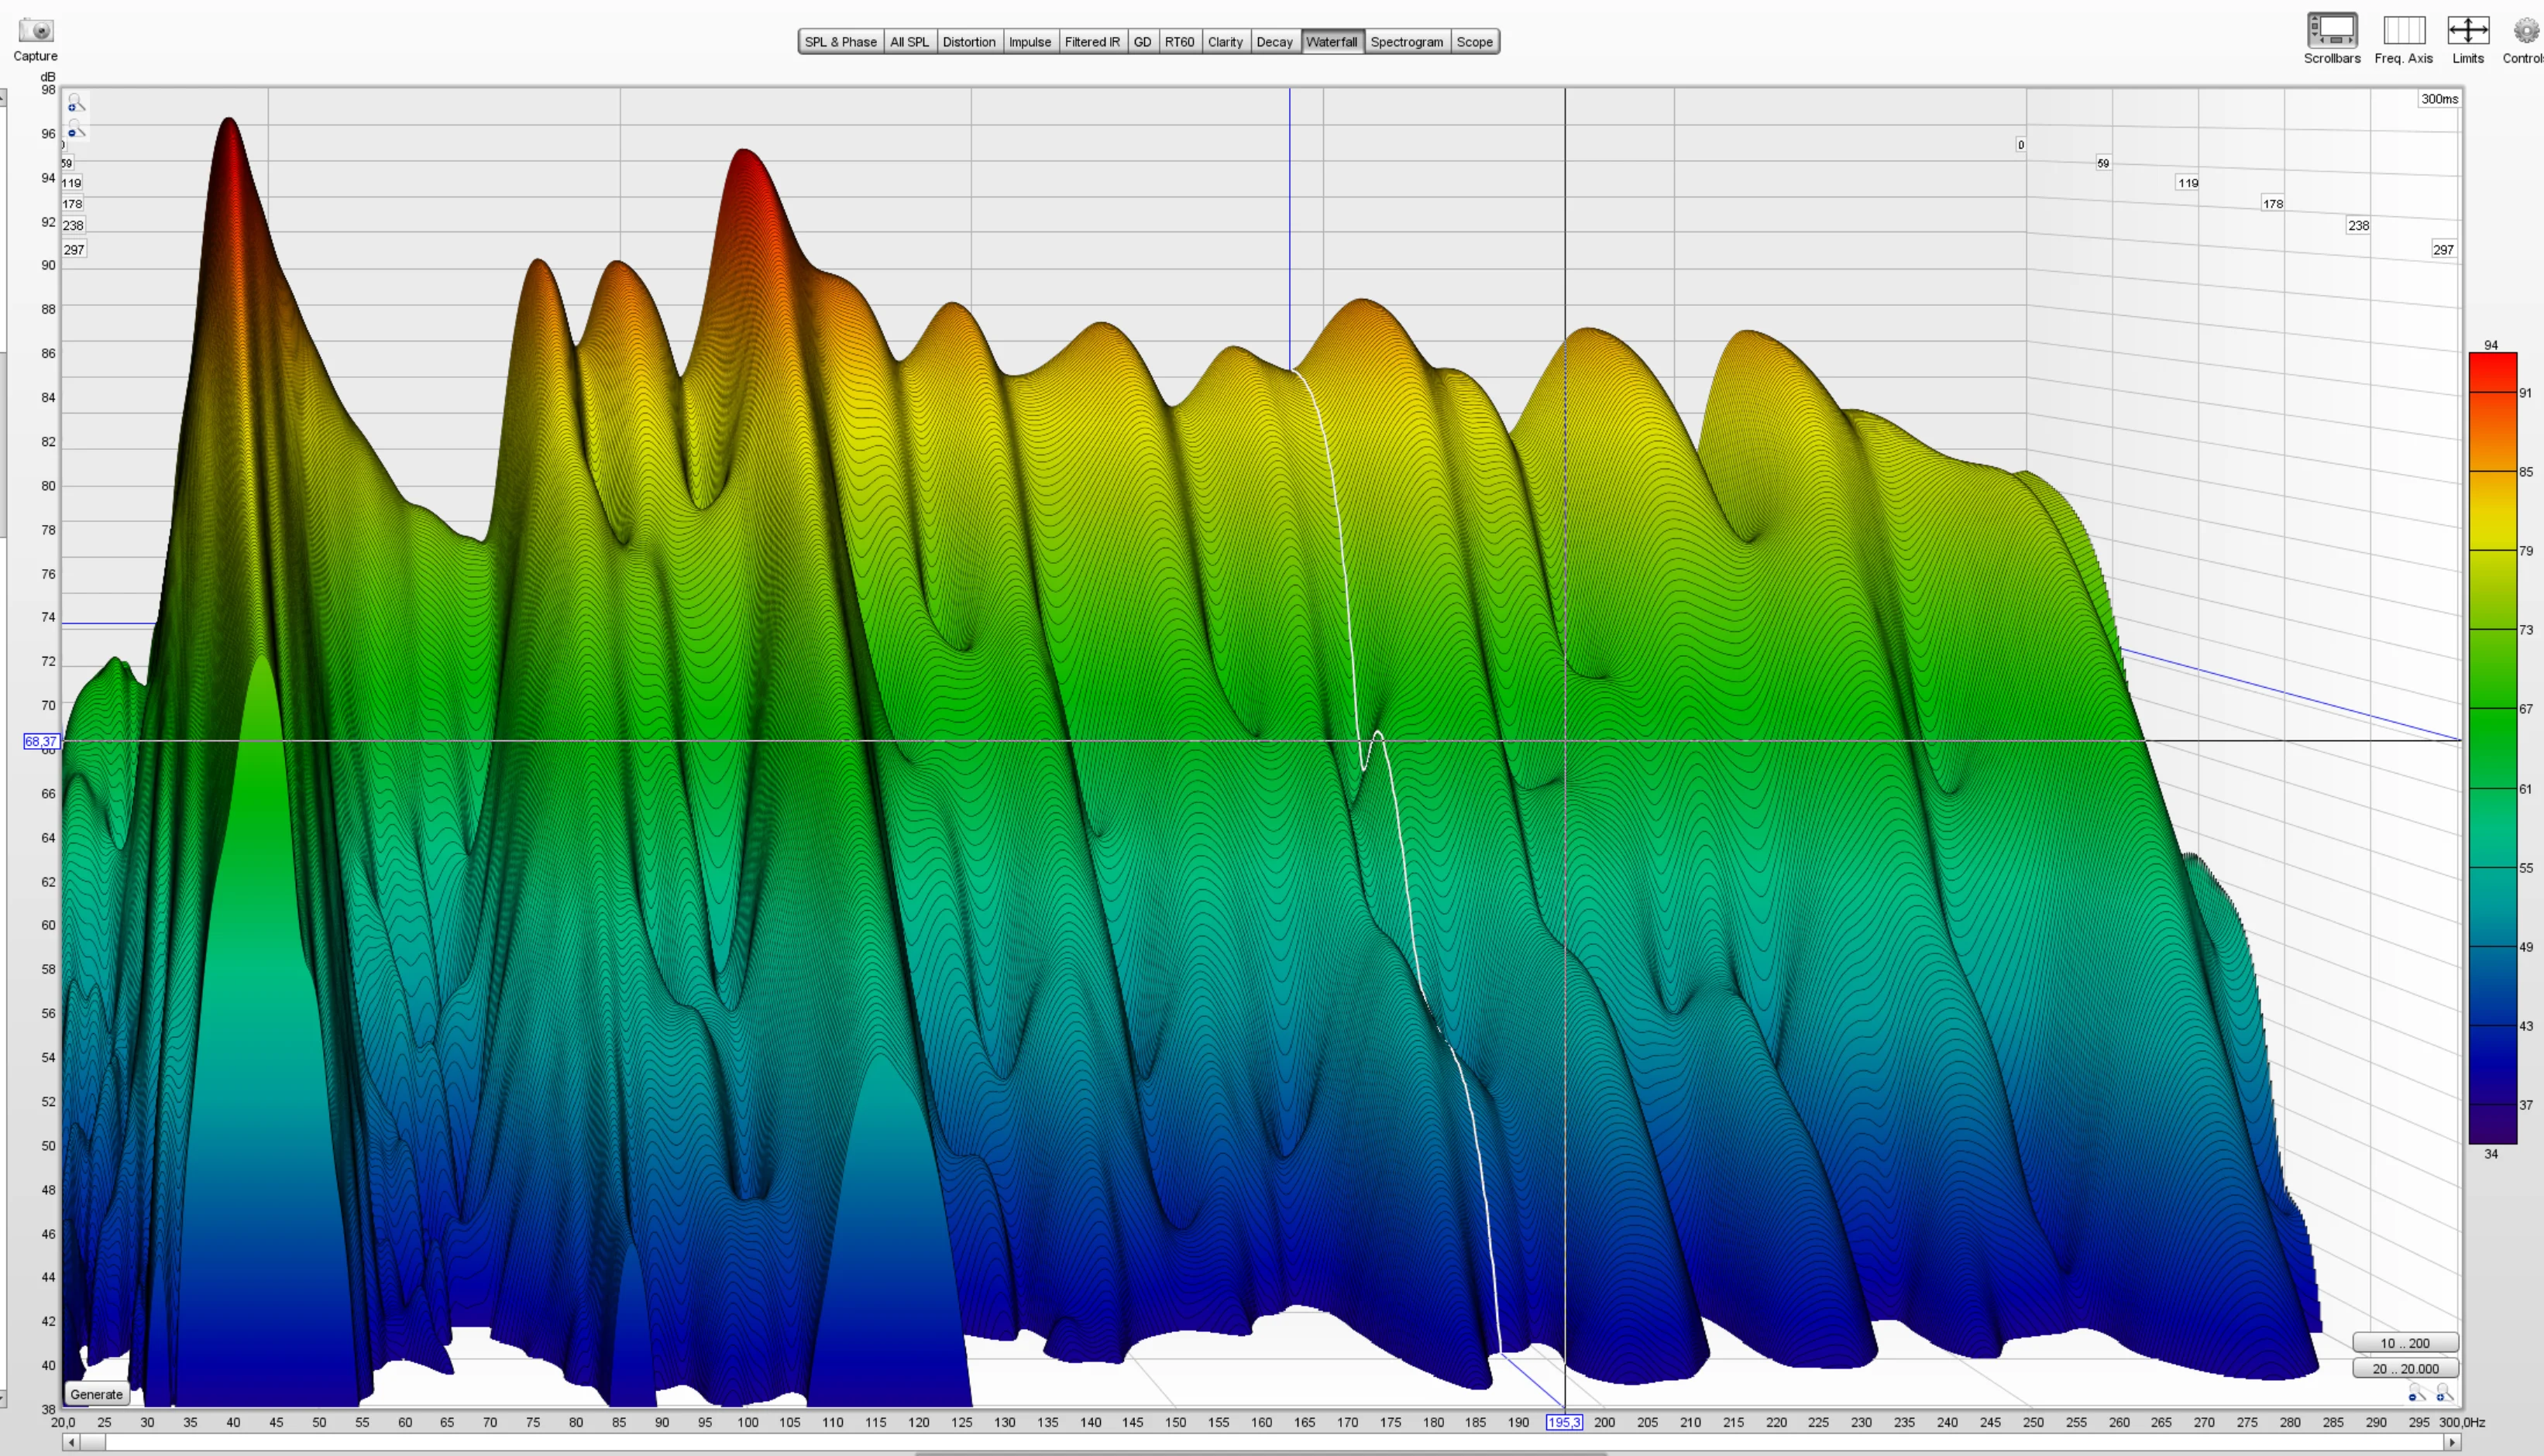Screen dimensions: 2544x1456
Task: Open the RT60 tab
Action: [x=1179, y=42]
